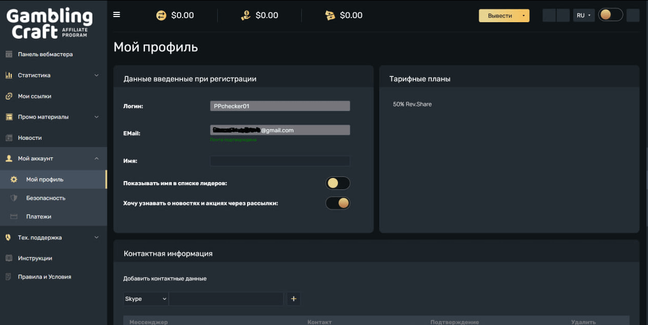Click the Gambling Craft logo

[50, 23]
